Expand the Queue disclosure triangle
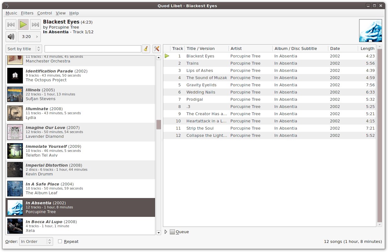 click(x=166, y=232)
